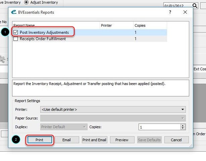The image size is (206, 161).
Task: Open the Paper Source dropdown
Action: [x=113, y=118]
